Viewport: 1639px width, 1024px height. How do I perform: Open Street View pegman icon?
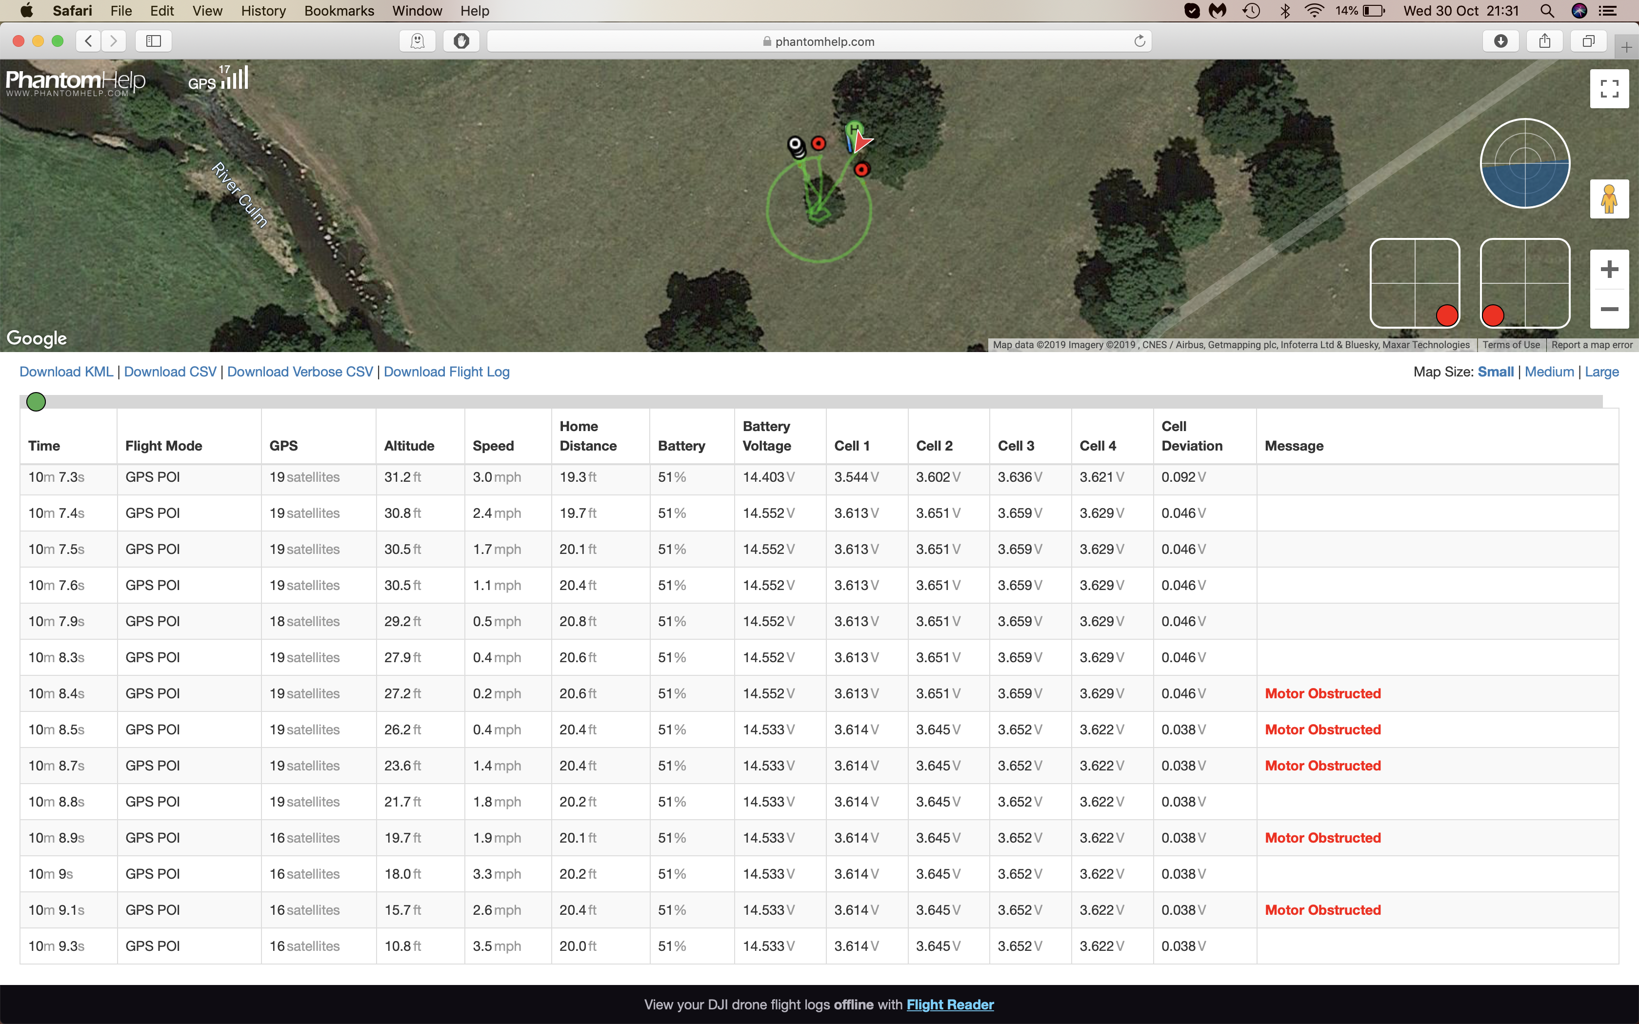(1609, 199)
